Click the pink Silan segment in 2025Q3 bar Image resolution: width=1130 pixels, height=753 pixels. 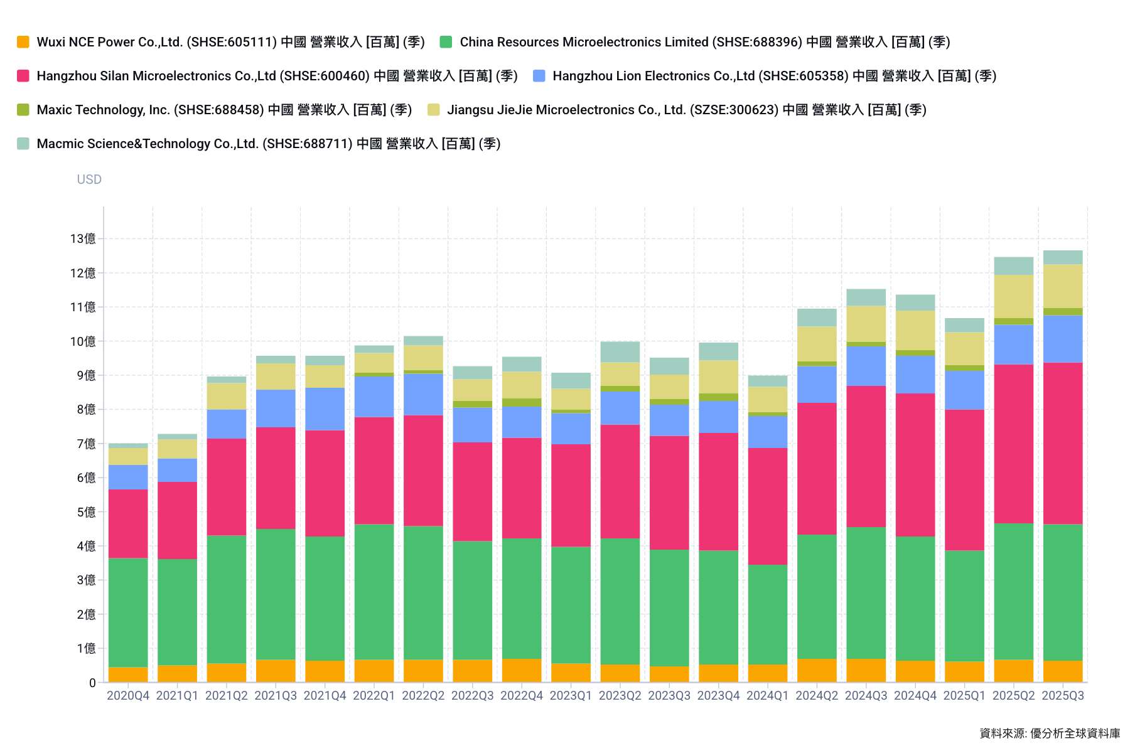pyautogui.click(x=1062, y=443)
